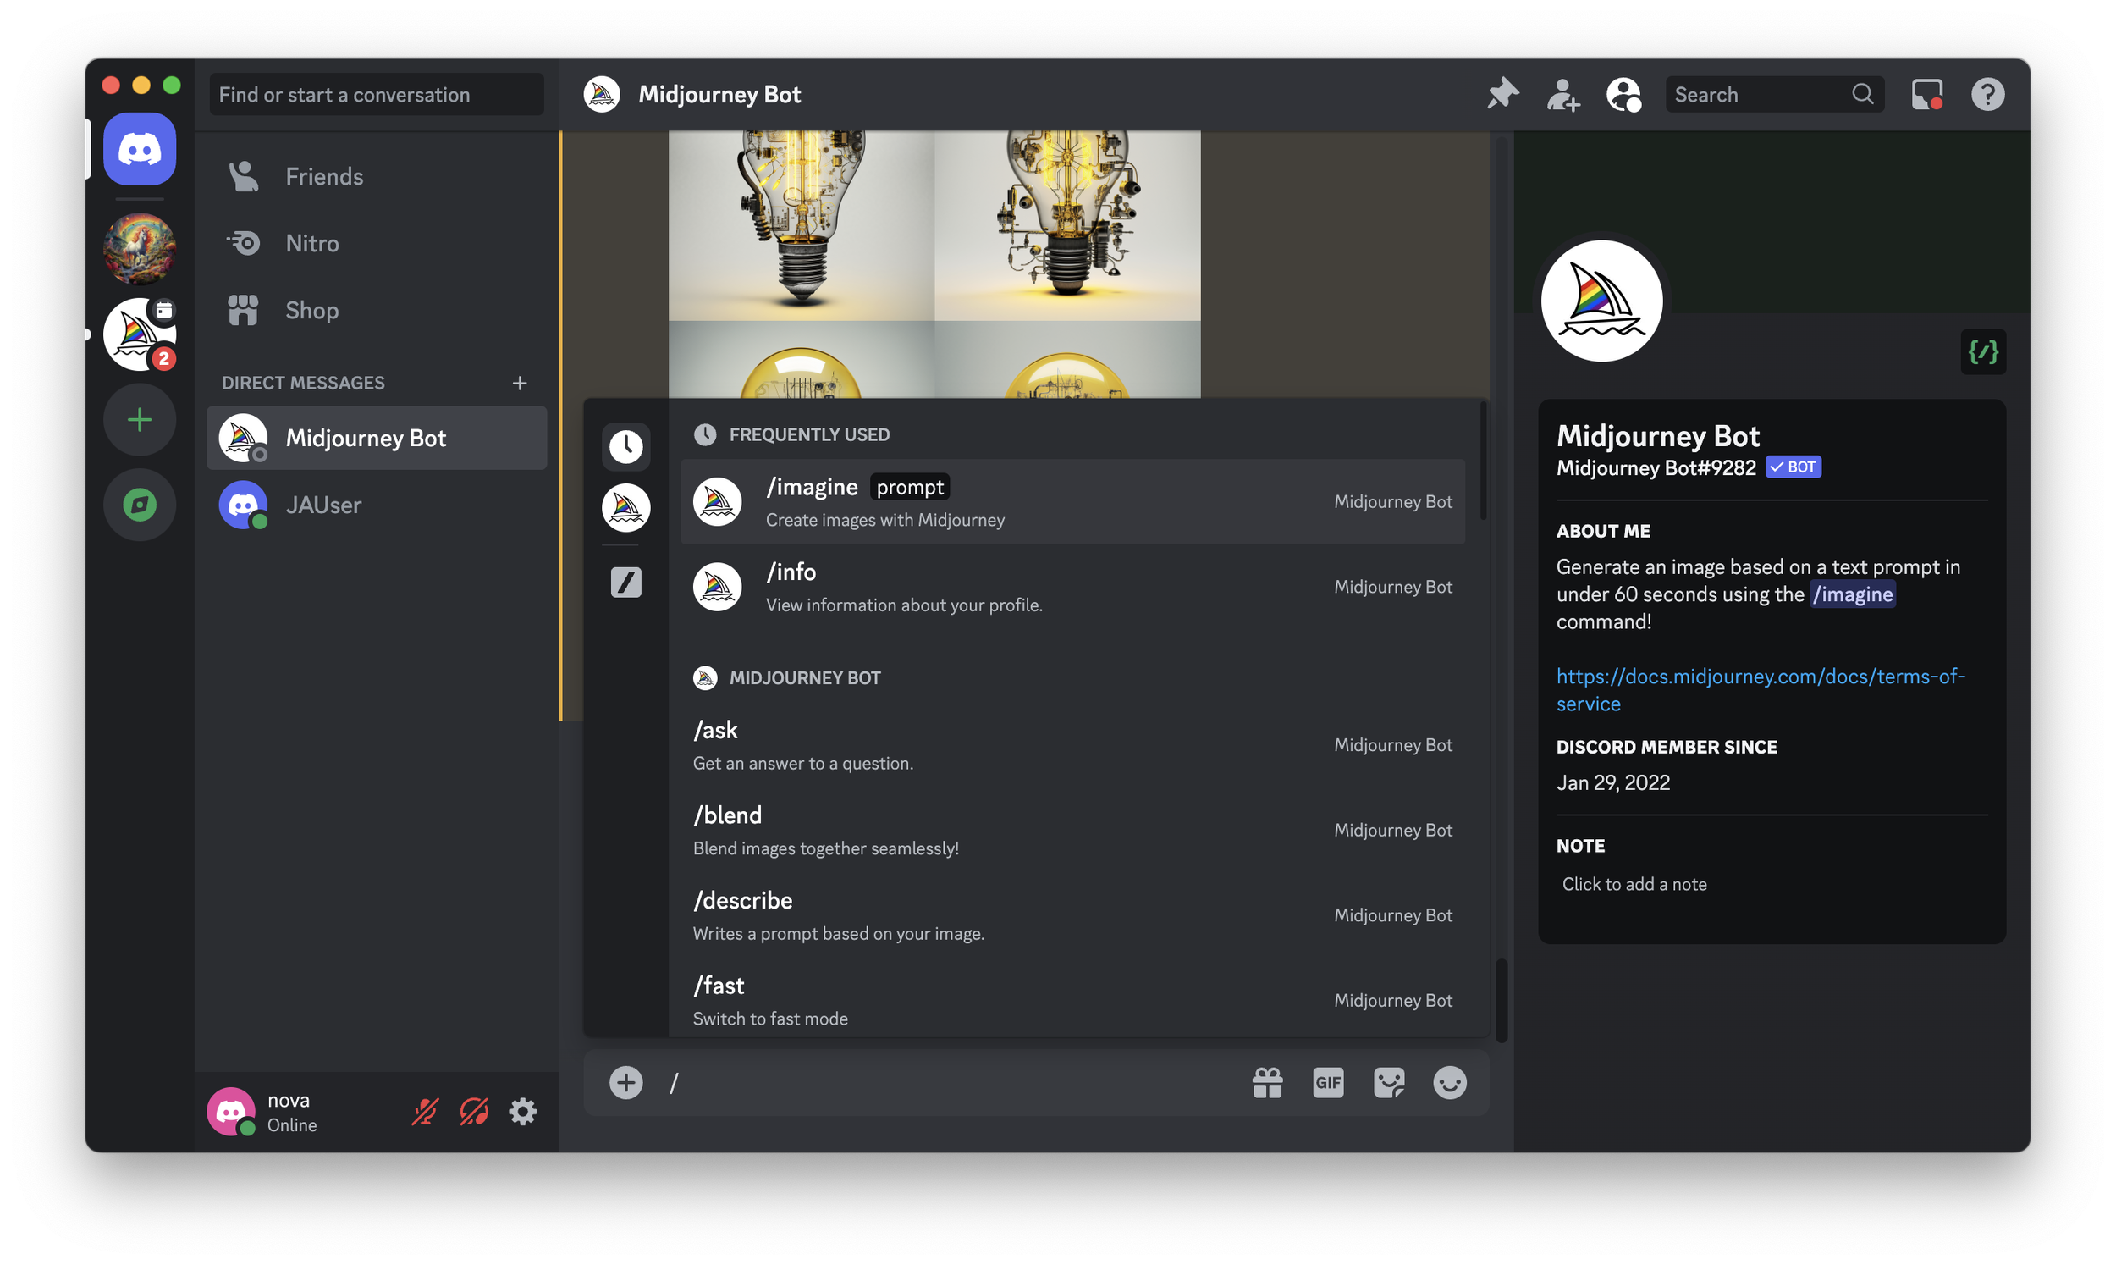Screen dimensions: 2116x1265
Task: Open the emoji picker smiley
Action: pos(1449,1083)
